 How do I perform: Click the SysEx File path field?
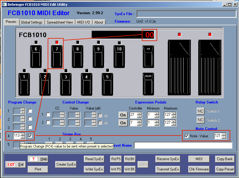click(186, 14)
